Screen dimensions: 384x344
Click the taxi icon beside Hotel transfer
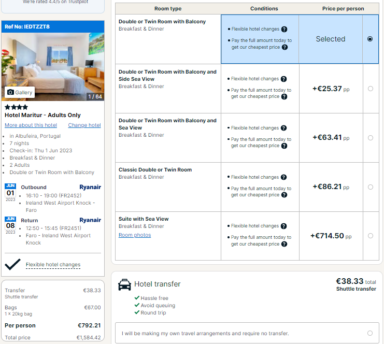click(124, 285)
